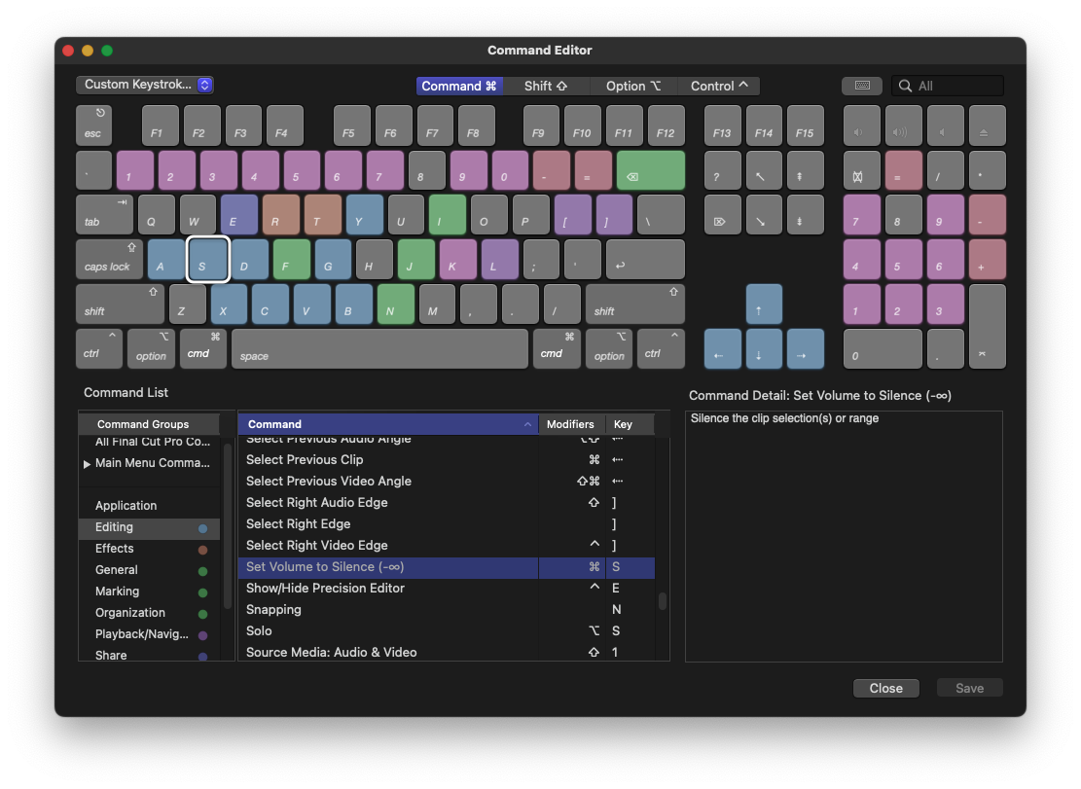The height and width of the screenshot is (789, 1081).
Task: Click the blue A key
Action: coord(166,259)
